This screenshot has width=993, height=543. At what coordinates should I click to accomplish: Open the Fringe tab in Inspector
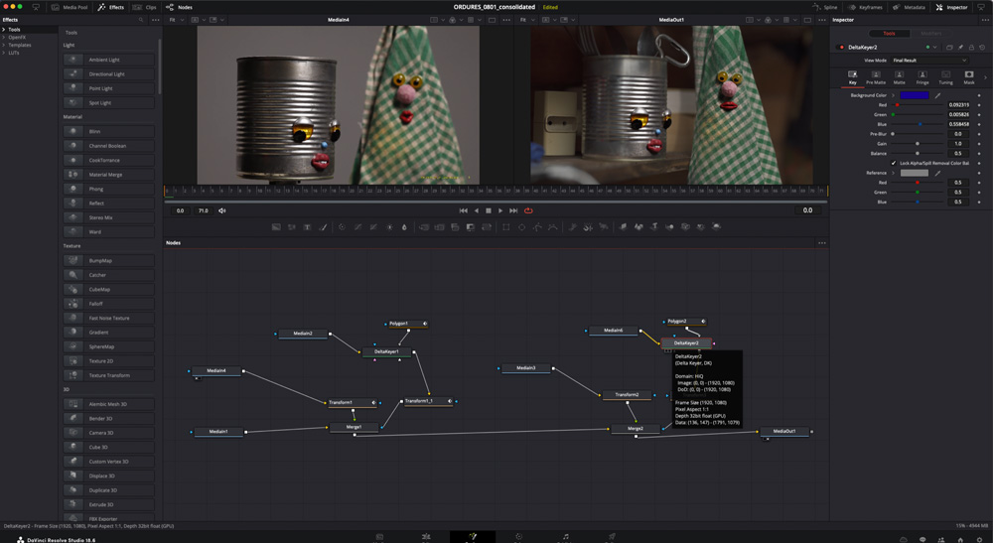pos(922,77)
